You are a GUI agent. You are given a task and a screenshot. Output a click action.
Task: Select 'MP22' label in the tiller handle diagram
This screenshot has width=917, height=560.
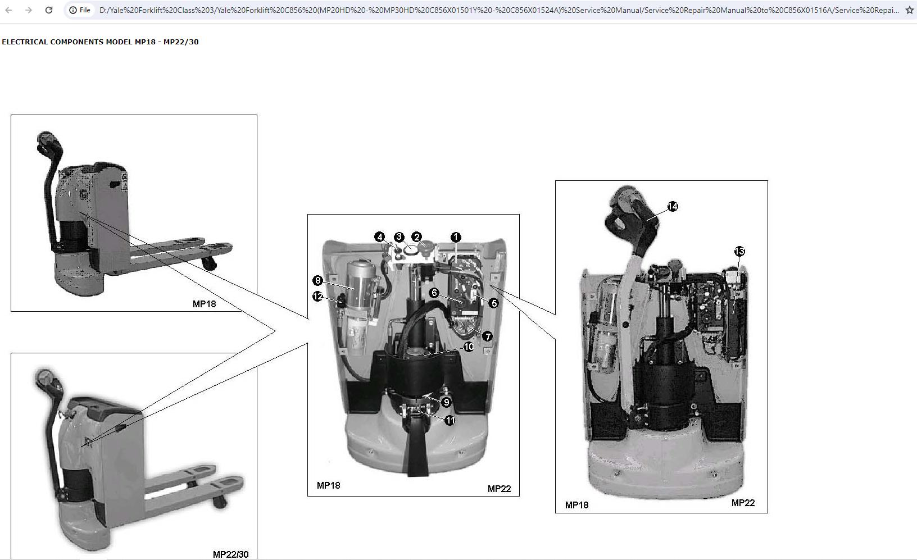point(743,503)
